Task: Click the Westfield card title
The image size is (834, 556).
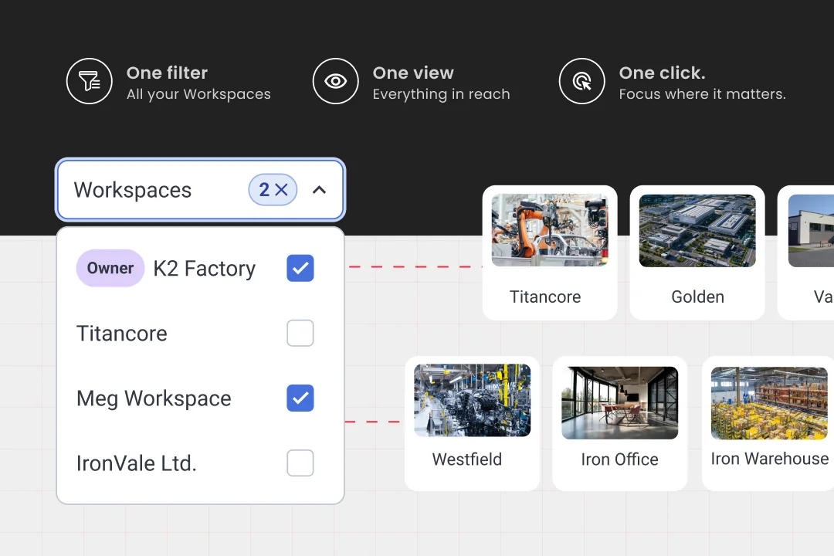Action: pos(467,459)
